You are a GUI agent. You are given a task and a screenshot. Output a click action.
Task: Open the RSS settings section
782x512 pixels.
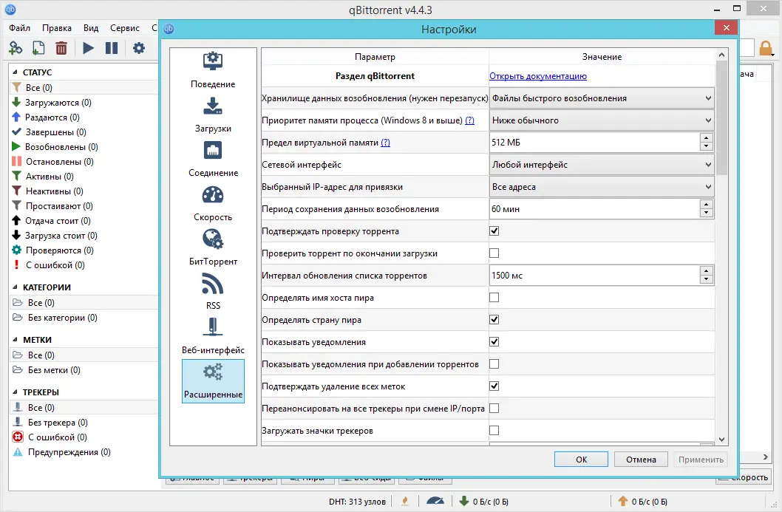point(213,292)
